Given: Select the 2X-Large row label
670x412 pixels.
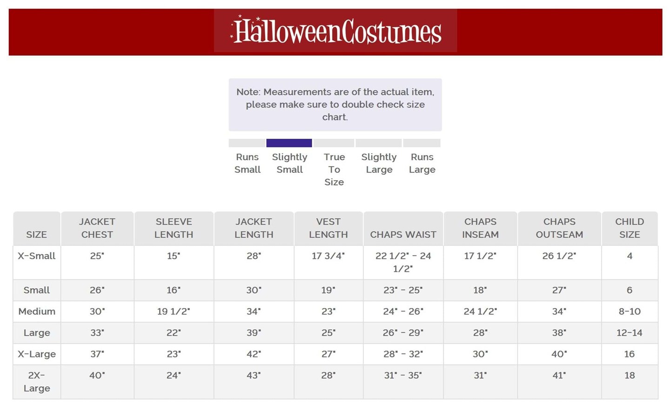Looking at the screenshot, I should tap(37, 381).
